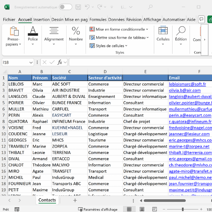The height and width of the screenshot is (212, 212).
Task: Open the jeannec@lesieur.com email link
Action: (x=189, y=134)
